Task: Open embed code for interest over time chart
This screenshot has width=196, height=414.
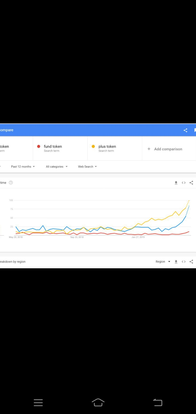Action: (x=184, y=183)
